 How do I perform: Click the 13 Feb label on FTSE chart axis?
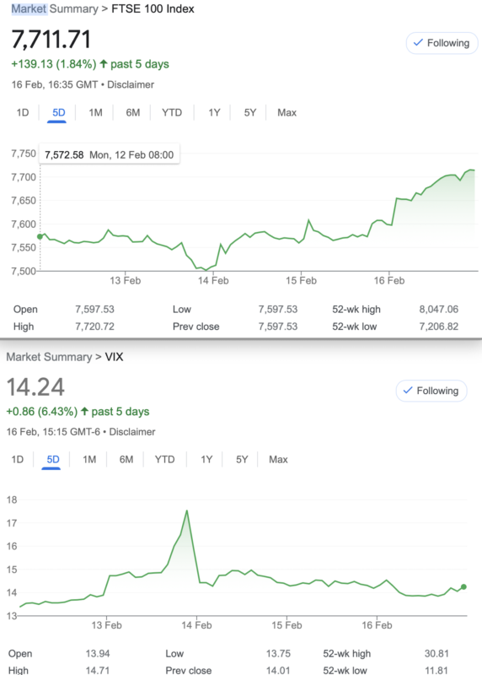125,281
